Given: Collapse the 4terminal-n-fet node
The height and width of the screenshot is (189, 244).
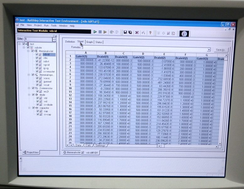Looking at the screenshot, I should 28,51.
